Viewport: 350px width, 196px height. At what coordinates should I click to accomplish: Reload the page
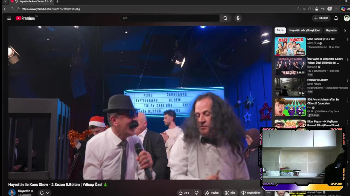(x=12, y=9)
